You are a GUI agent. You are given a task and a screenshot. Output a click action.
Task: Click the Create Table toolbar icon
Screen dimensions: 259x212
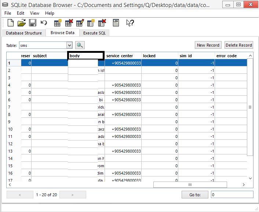(x=58, y=23)
